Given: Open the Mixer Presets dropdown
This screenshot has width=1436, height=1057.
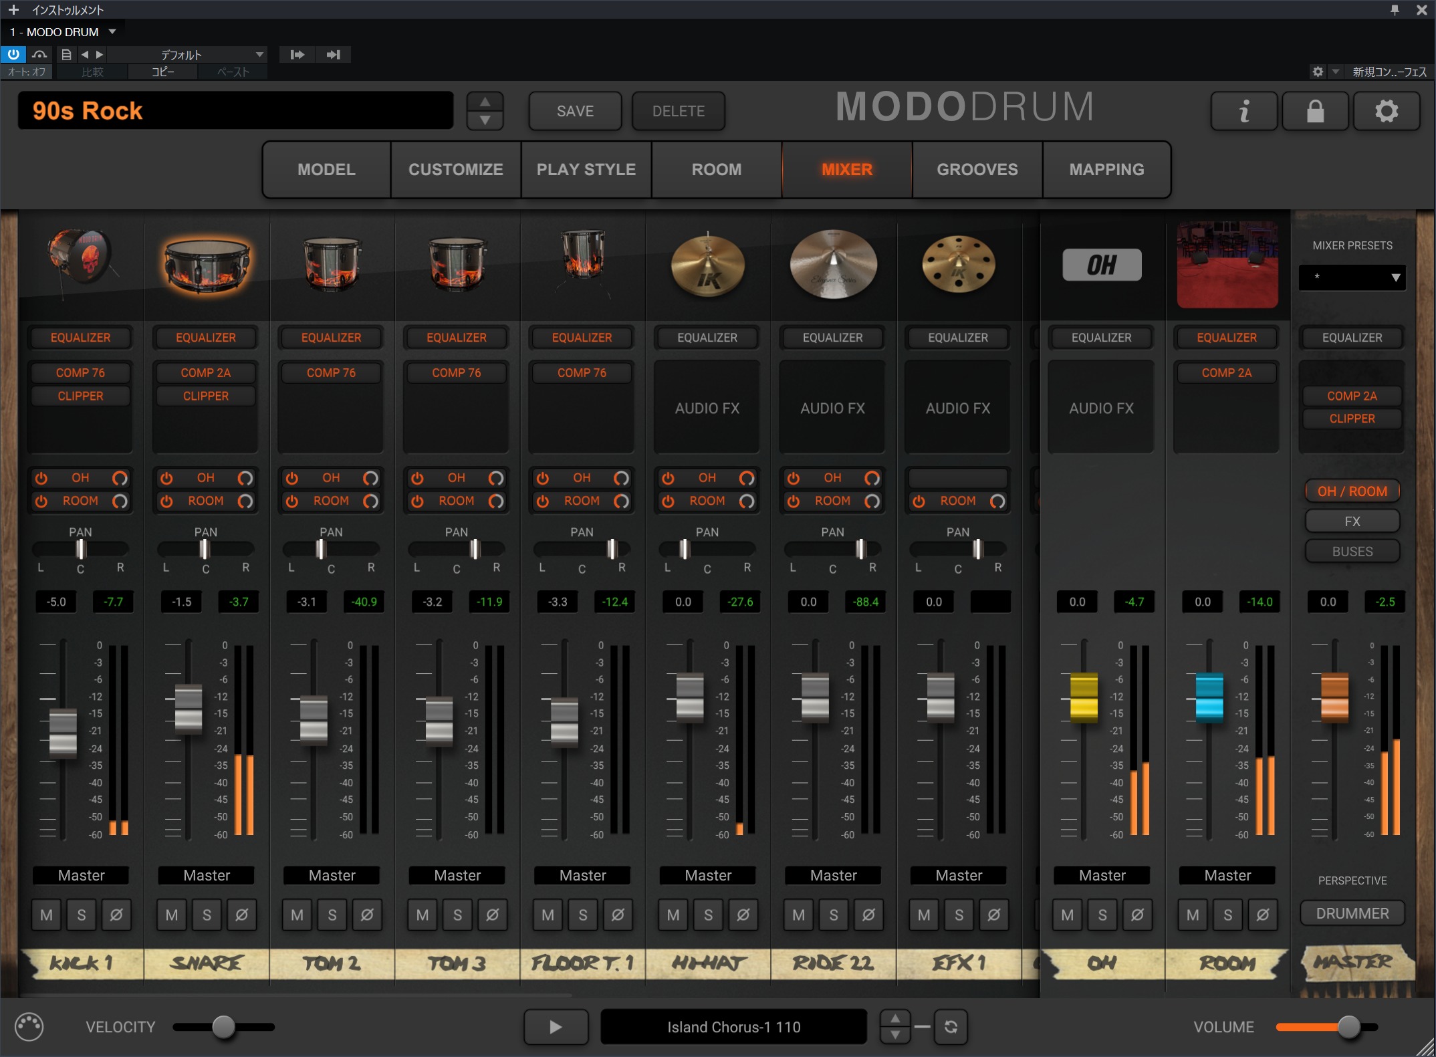Looking at the screenshot, I should pos(1352,277).
